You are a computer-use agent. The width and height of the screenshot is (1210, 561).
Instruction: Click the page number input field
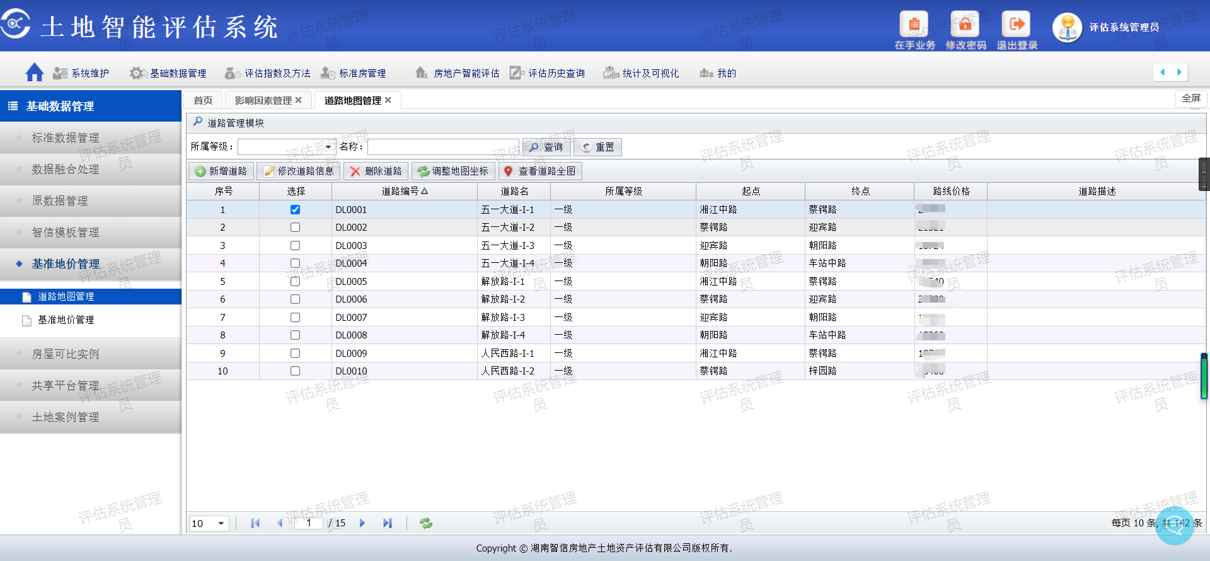coord(309,523)
